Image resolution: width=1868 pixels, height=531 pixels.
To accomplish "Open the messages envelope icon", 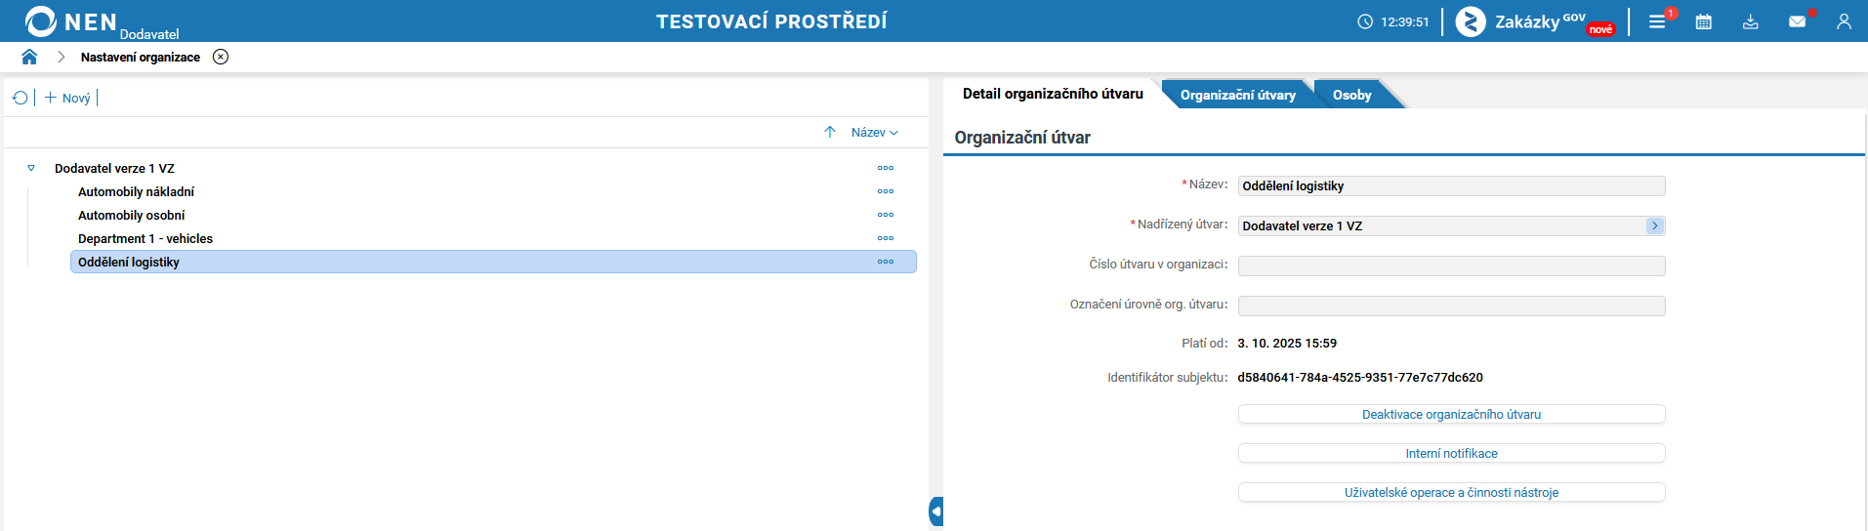I will 1798,21.
